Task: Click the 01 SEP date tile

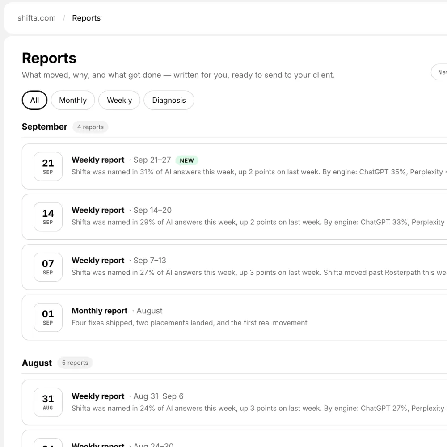Action: tap(48, 317)
